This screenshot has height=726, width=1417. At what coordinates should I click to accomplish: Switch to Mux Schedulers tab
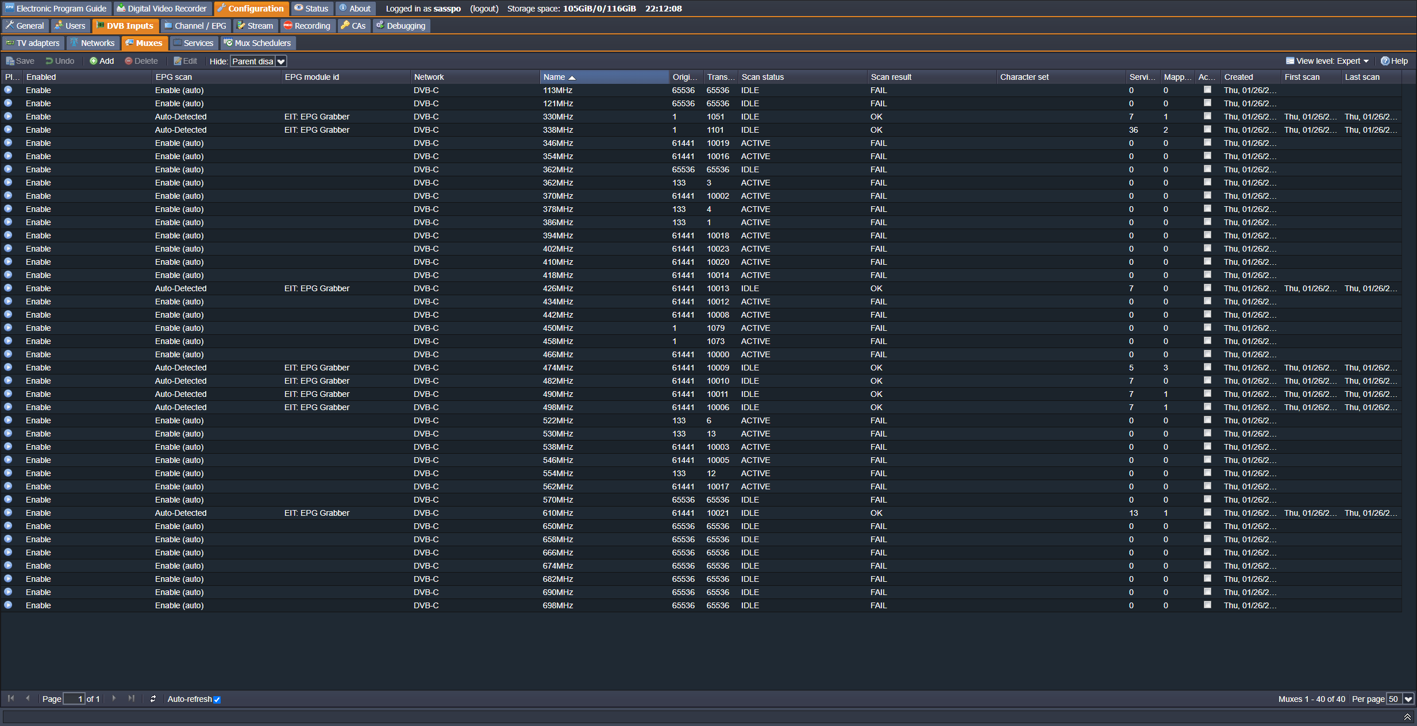click(x=257, y=43)
